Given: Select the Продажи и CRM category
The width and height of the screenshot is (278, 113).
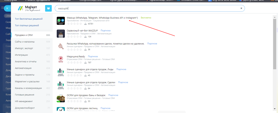Looking at the screenshot, I should point(32,35).
